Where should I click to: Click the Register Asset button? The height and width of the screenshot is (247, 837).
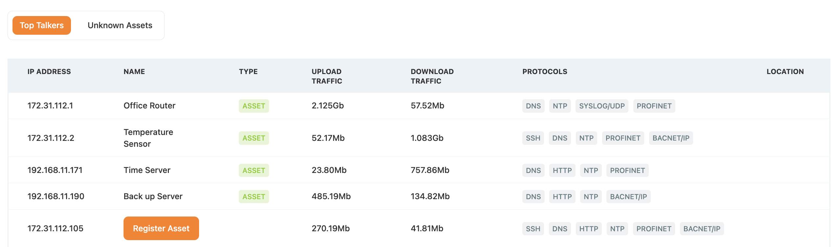pos(161,228)
